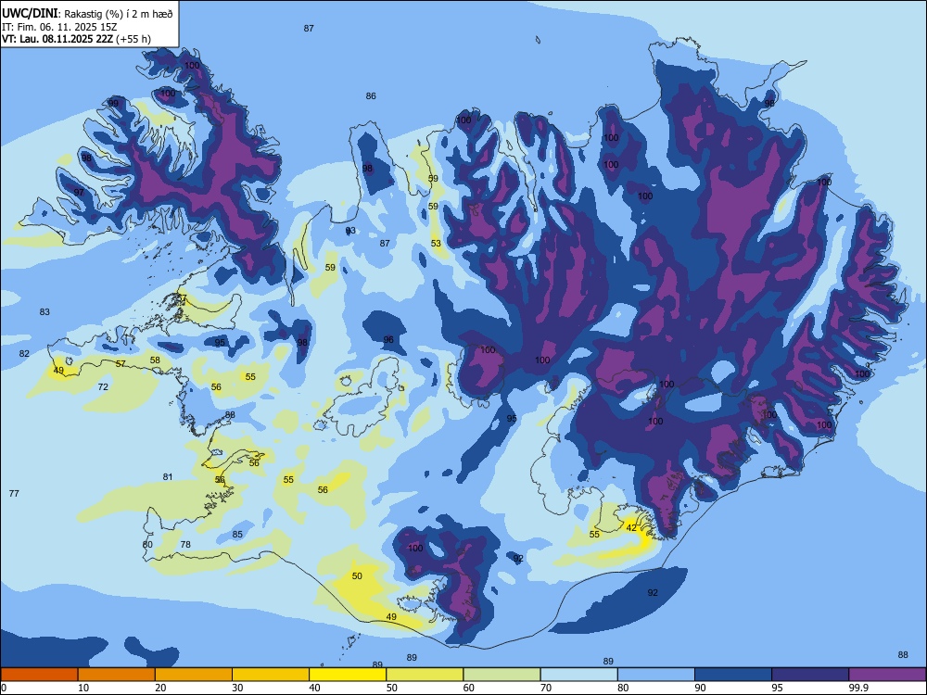Image resolution: width=927 pixels, height=695 pixels.
Task: Click the map value '72'
Action: [103, 386]
